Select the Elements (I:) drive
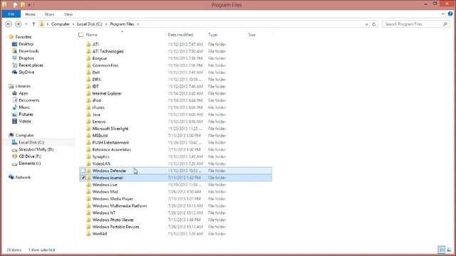The height and width of the screenshot is (256, 456). tap(30, 164)
